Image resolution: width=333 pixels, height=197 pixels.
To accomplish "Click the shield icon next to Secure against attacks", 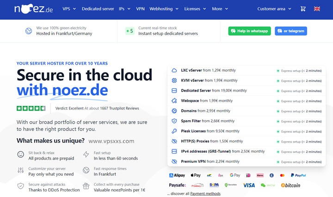I will (21, 186).
